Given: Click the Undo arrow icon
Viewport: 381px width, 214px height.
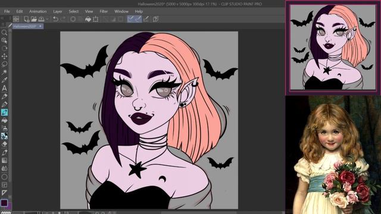Looking at the screenshot, I should [x=55, y=19].
